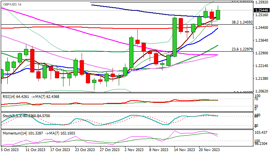Click the large red candle after 11 Oct
Screen dimensions: 270x153
32,61
